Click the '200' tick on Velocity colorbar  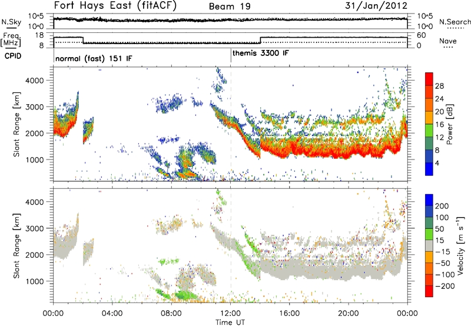pyautogui.click(x=442, y=206)
